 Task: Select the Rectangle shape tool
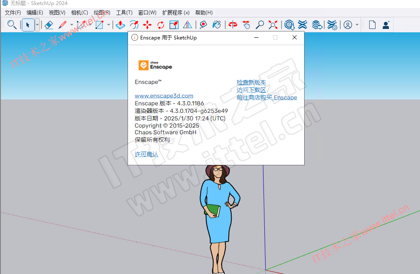(x=99, y=25)
